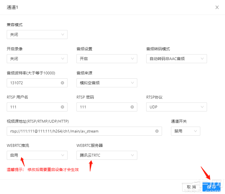Click the 取消 button
Viewport: 225px width, 194px height.
click(x=191, y=187)
